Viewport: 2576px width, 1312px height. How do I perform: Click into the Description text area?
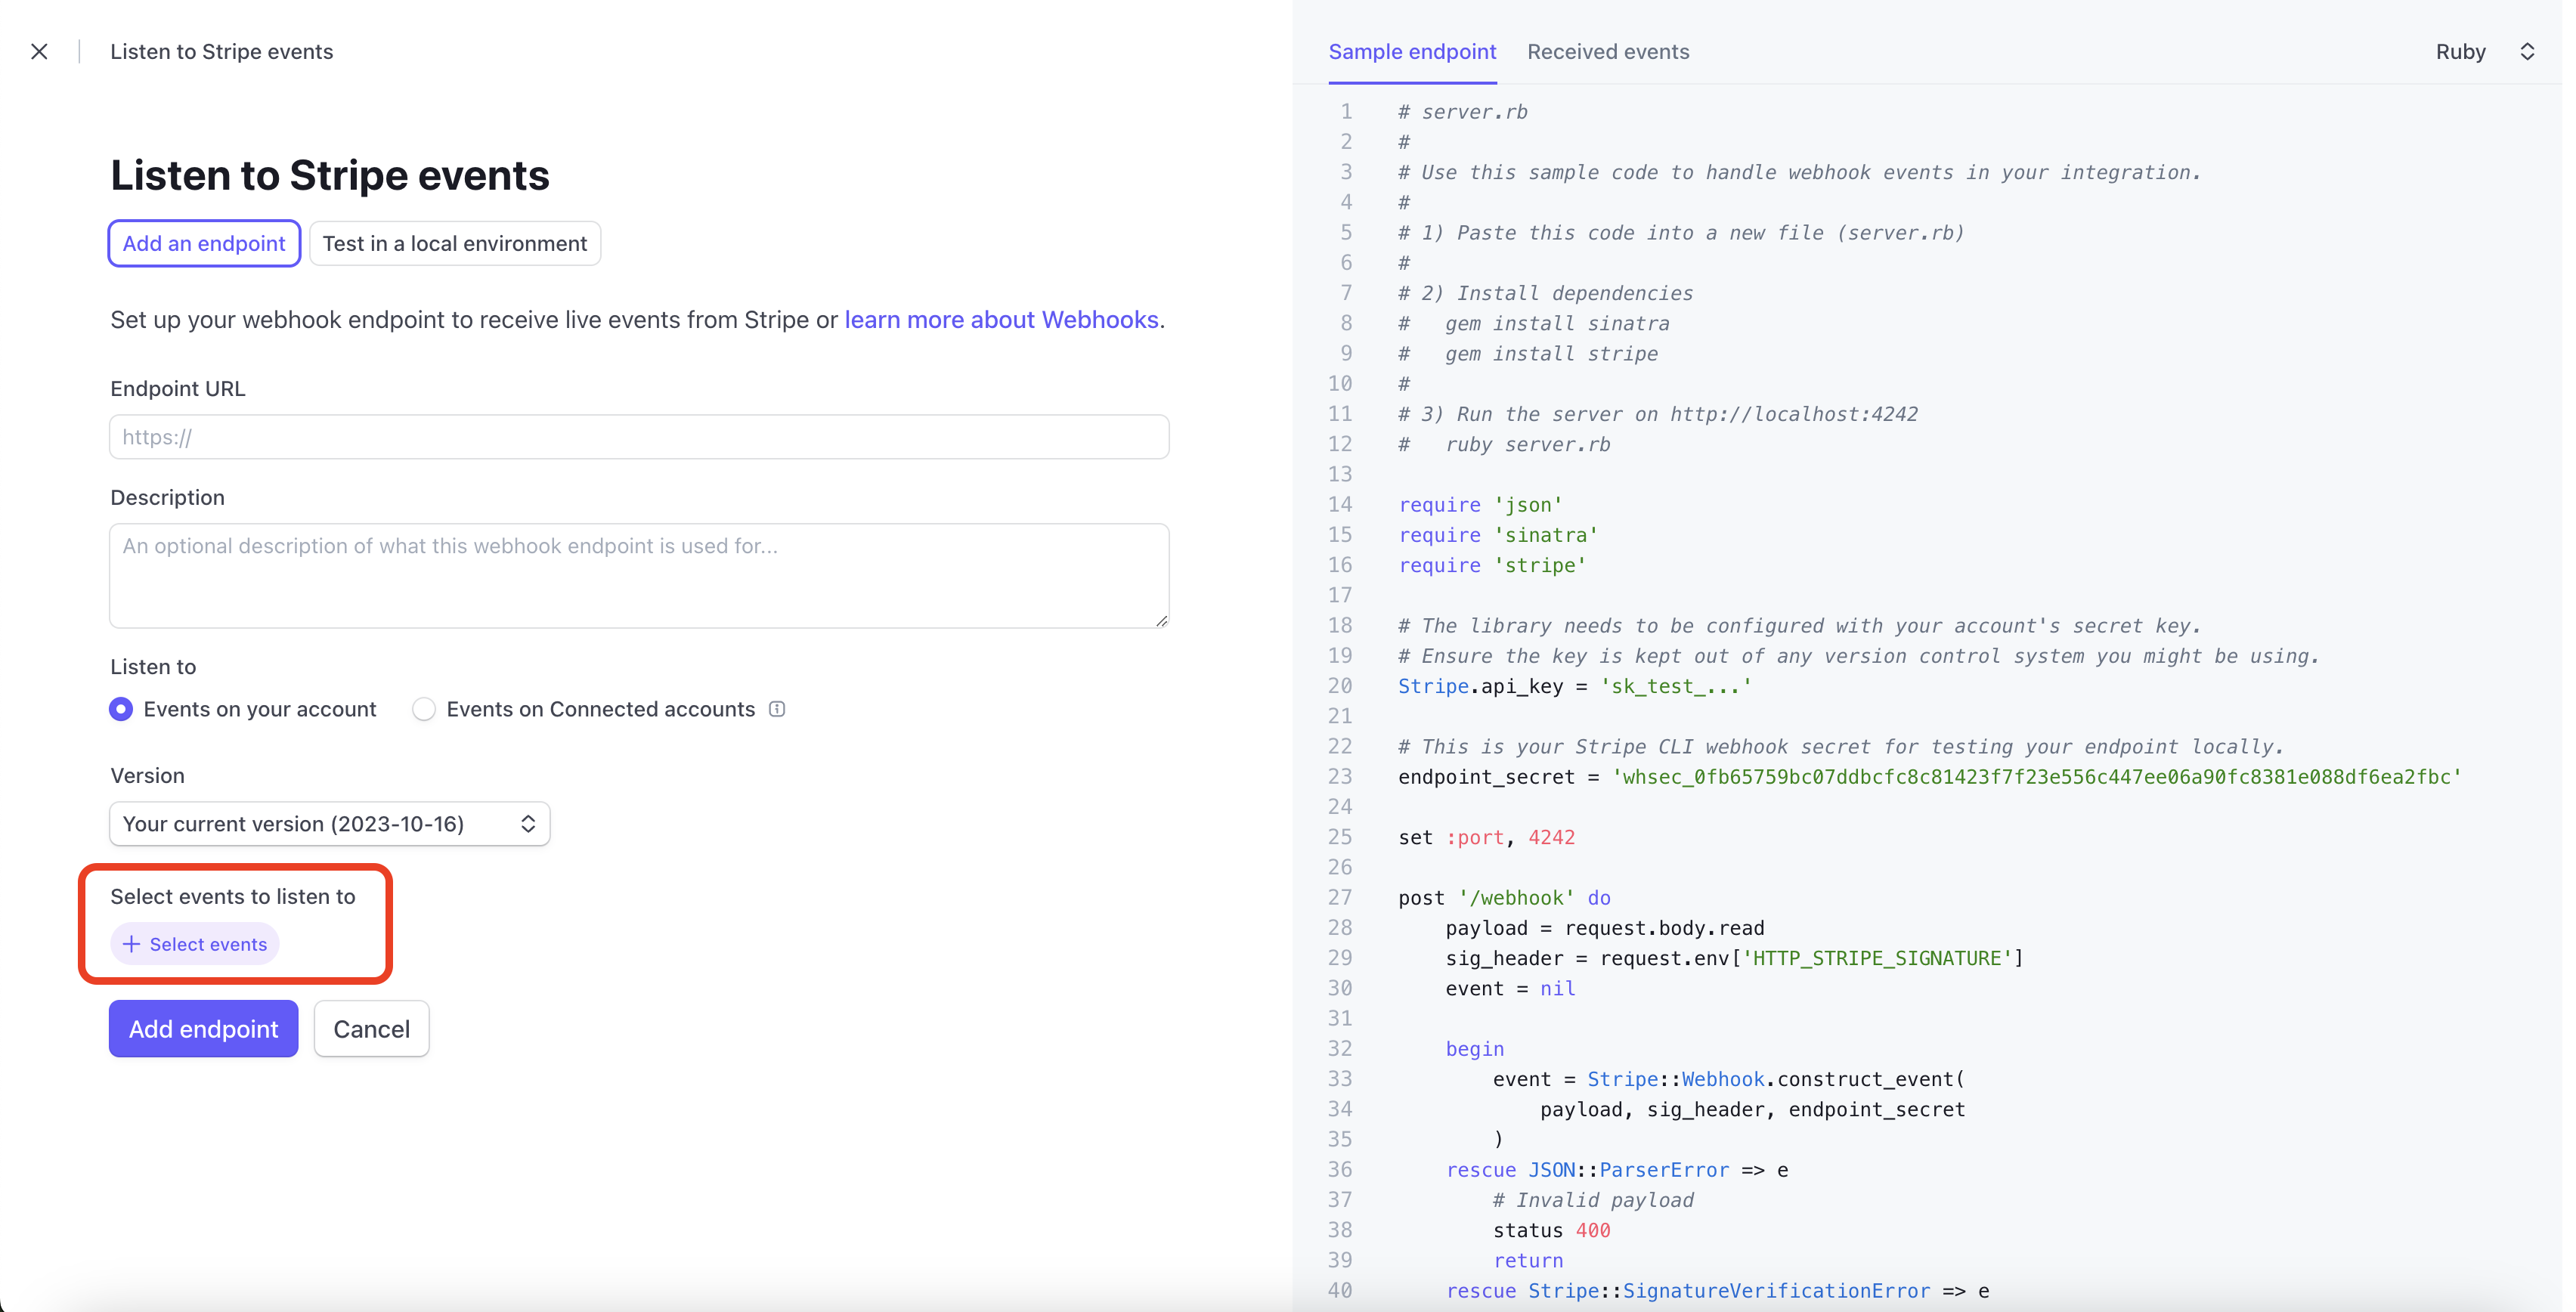pos(639,576)
